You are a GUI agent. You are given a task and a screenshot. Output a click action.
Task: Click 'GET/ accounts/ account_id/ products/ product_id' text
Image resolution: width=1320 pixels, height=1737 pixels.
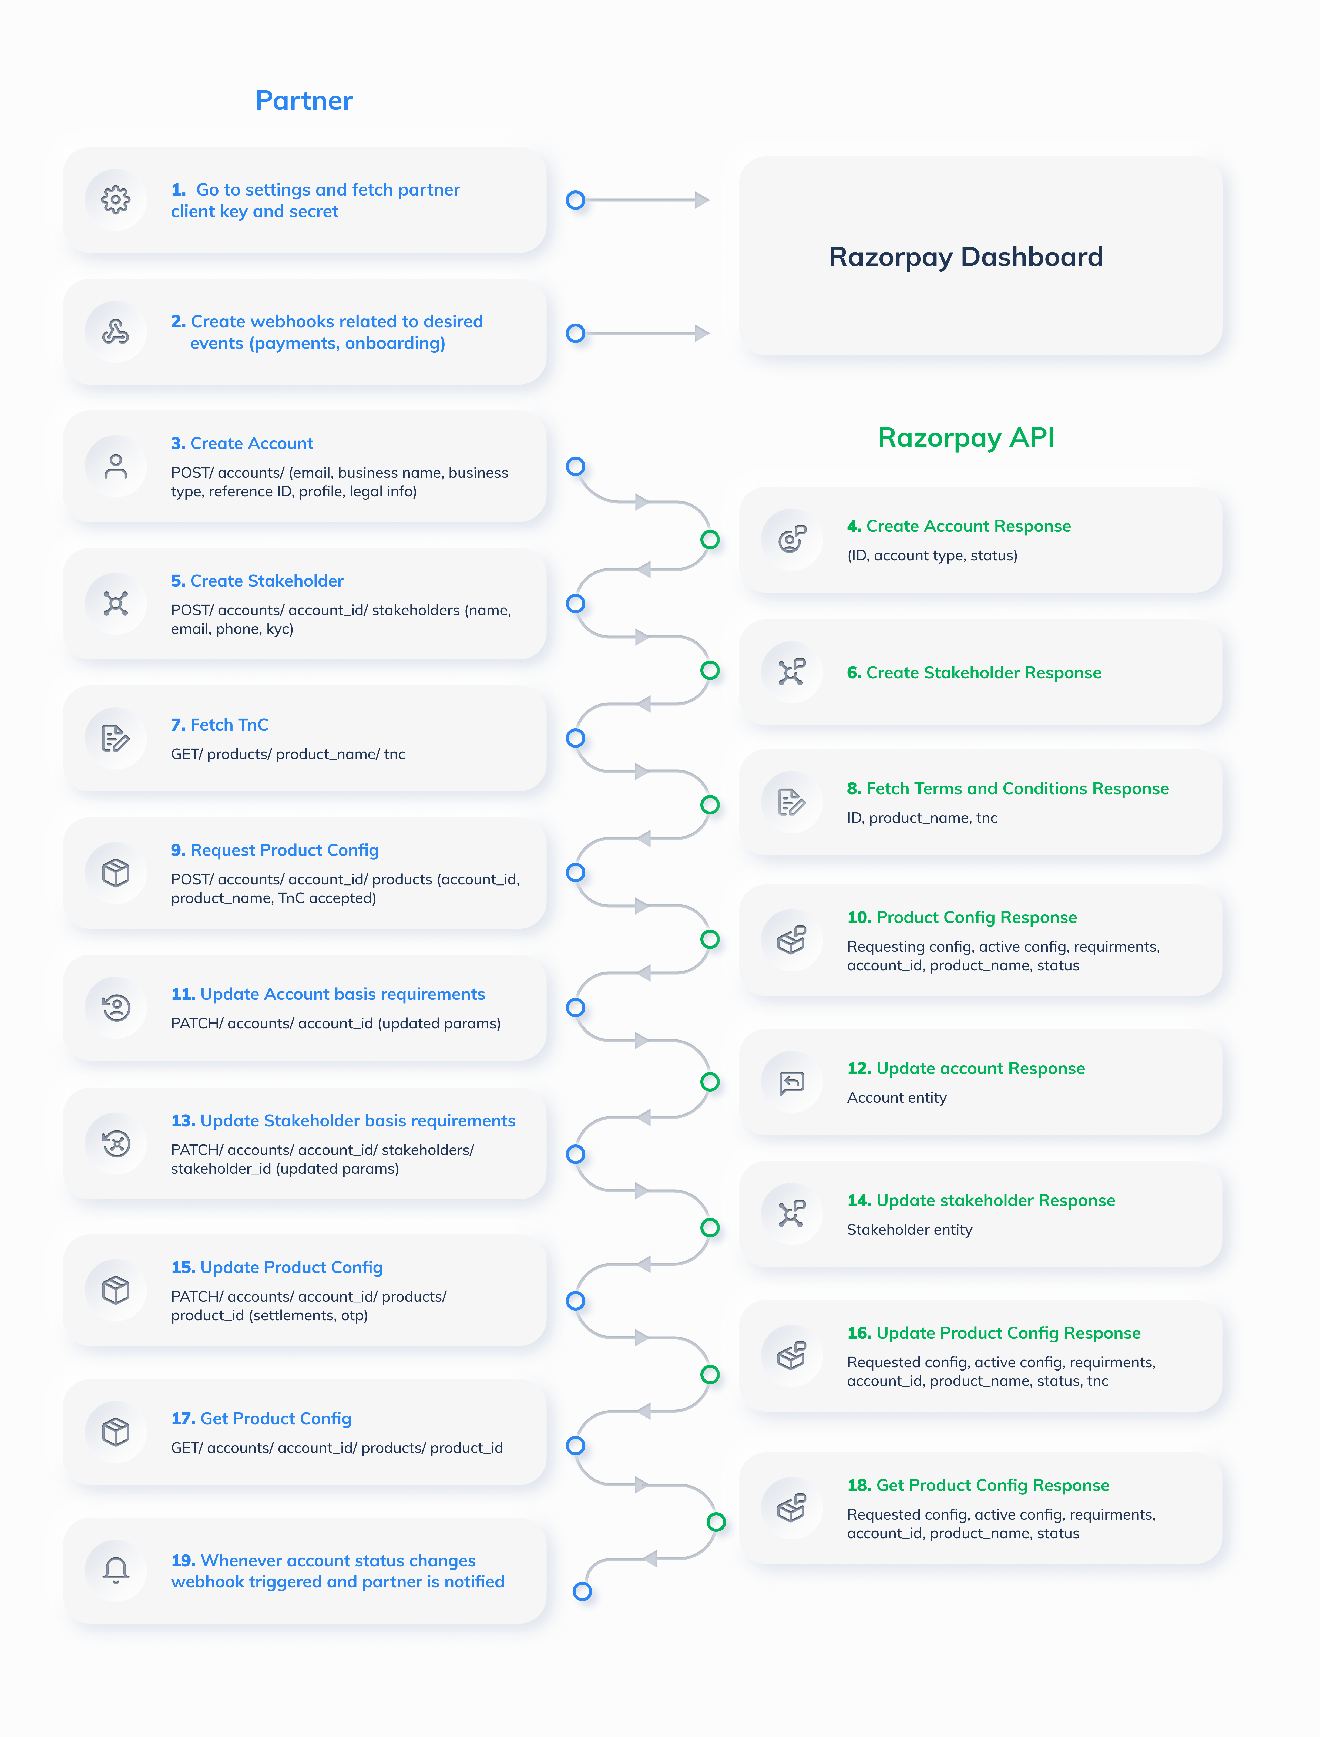(337, 1448)
